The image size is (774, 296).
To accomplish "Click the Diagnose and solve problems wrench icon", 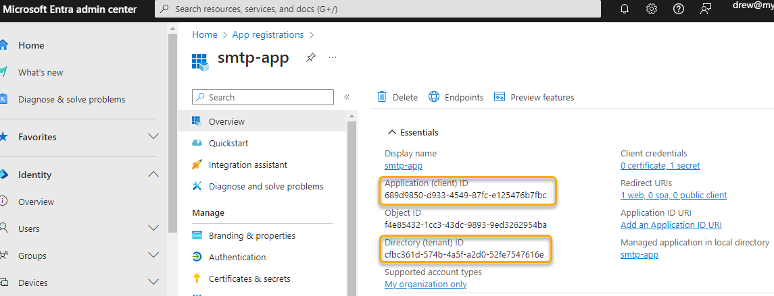I will coord(197,187).
